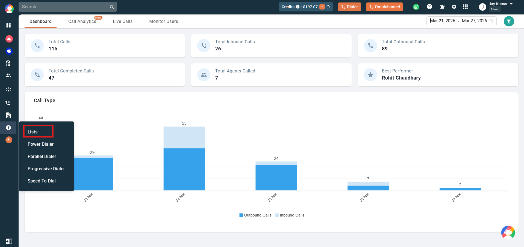
Task: Click the Total Outbound Calls card
Action: point(438,45)
